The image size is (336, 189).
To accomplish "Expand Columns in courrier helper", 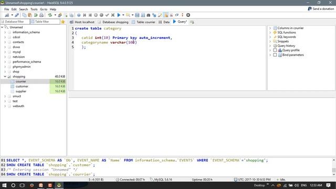I will pos(270,28).
